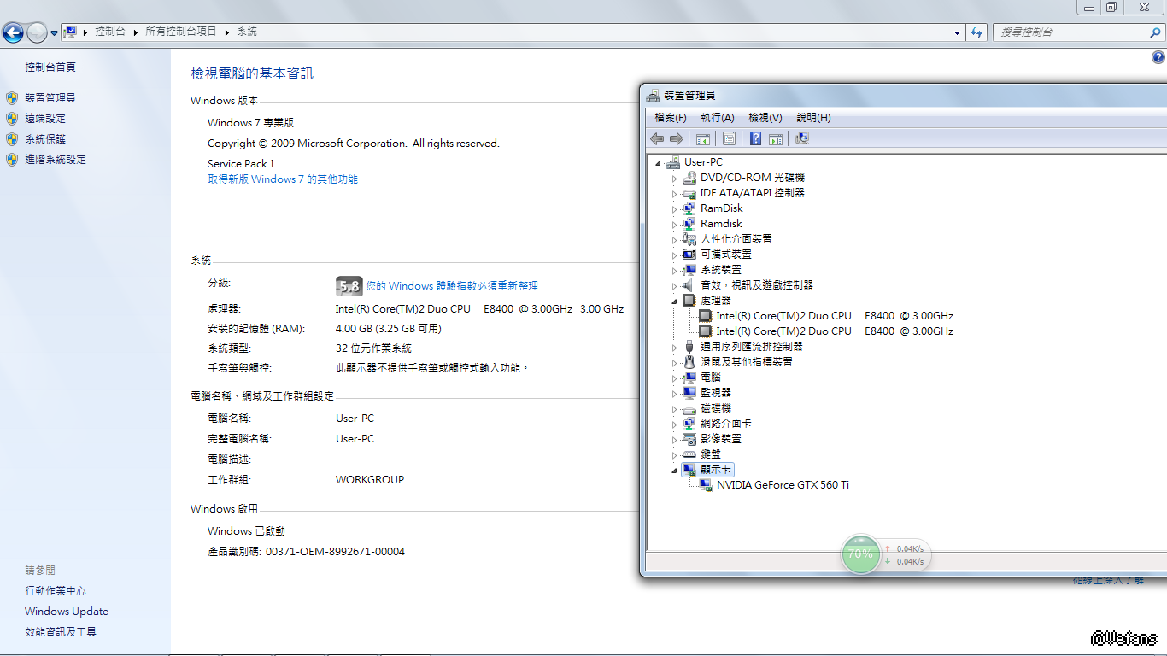Collapse the 處理器 processors node
Image resolution: width=1167 pixels, height=656 pixels.
(x=674, y=301)
